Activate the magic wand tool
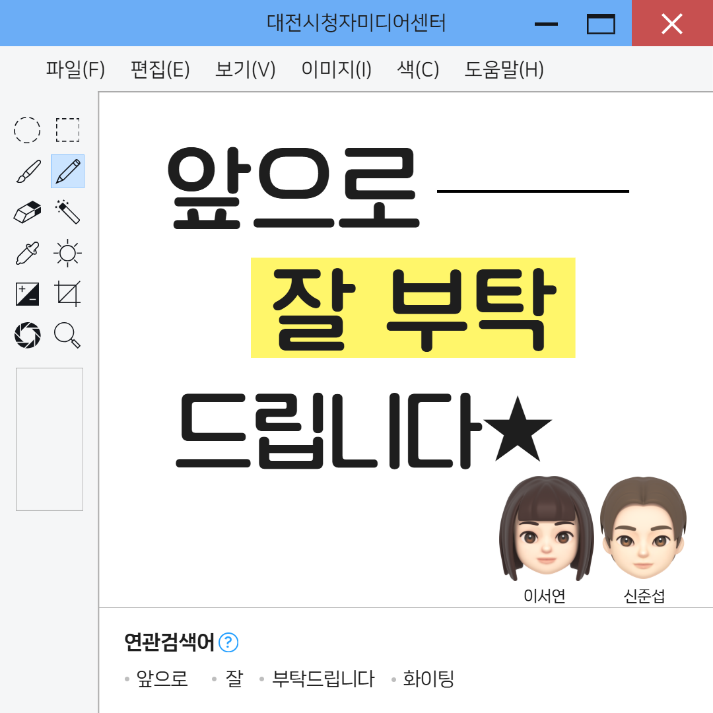Screen dimensions: 713x713 pos(68,212)
